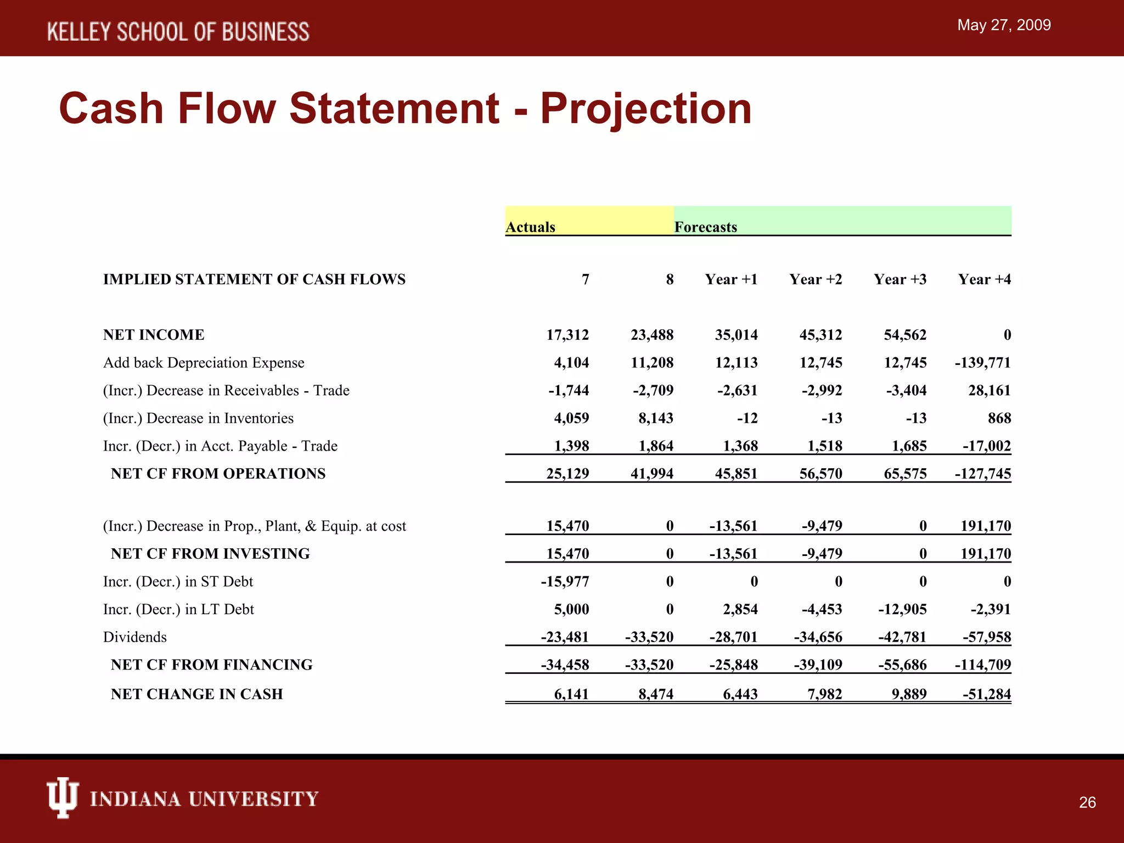Select the Receivables - Trade row label
1124x843 pixels.
coord(226,391)
